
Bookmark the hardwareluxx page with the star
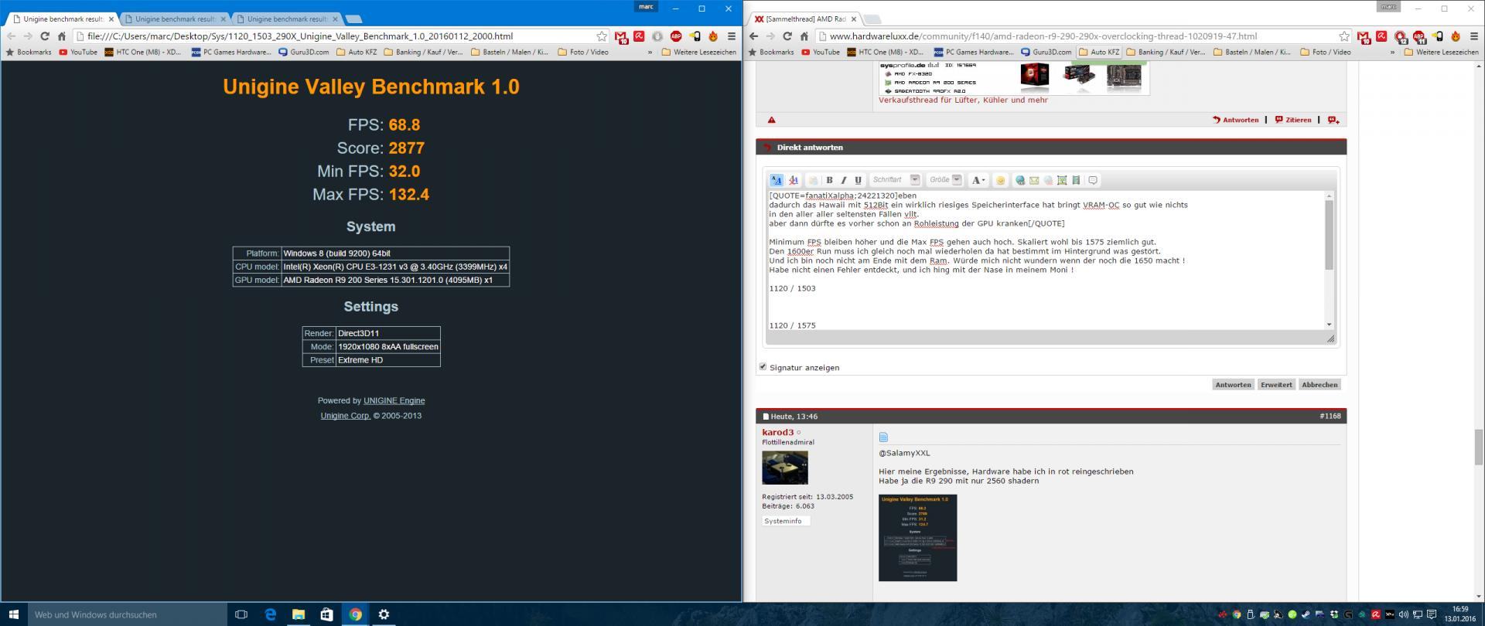point(1344,36)
